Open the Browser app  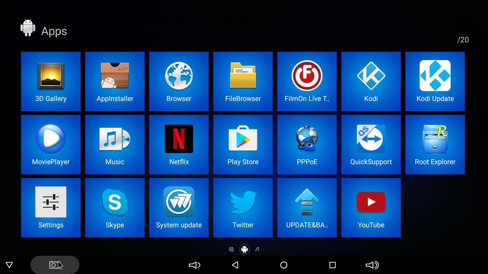click(179, 81)
